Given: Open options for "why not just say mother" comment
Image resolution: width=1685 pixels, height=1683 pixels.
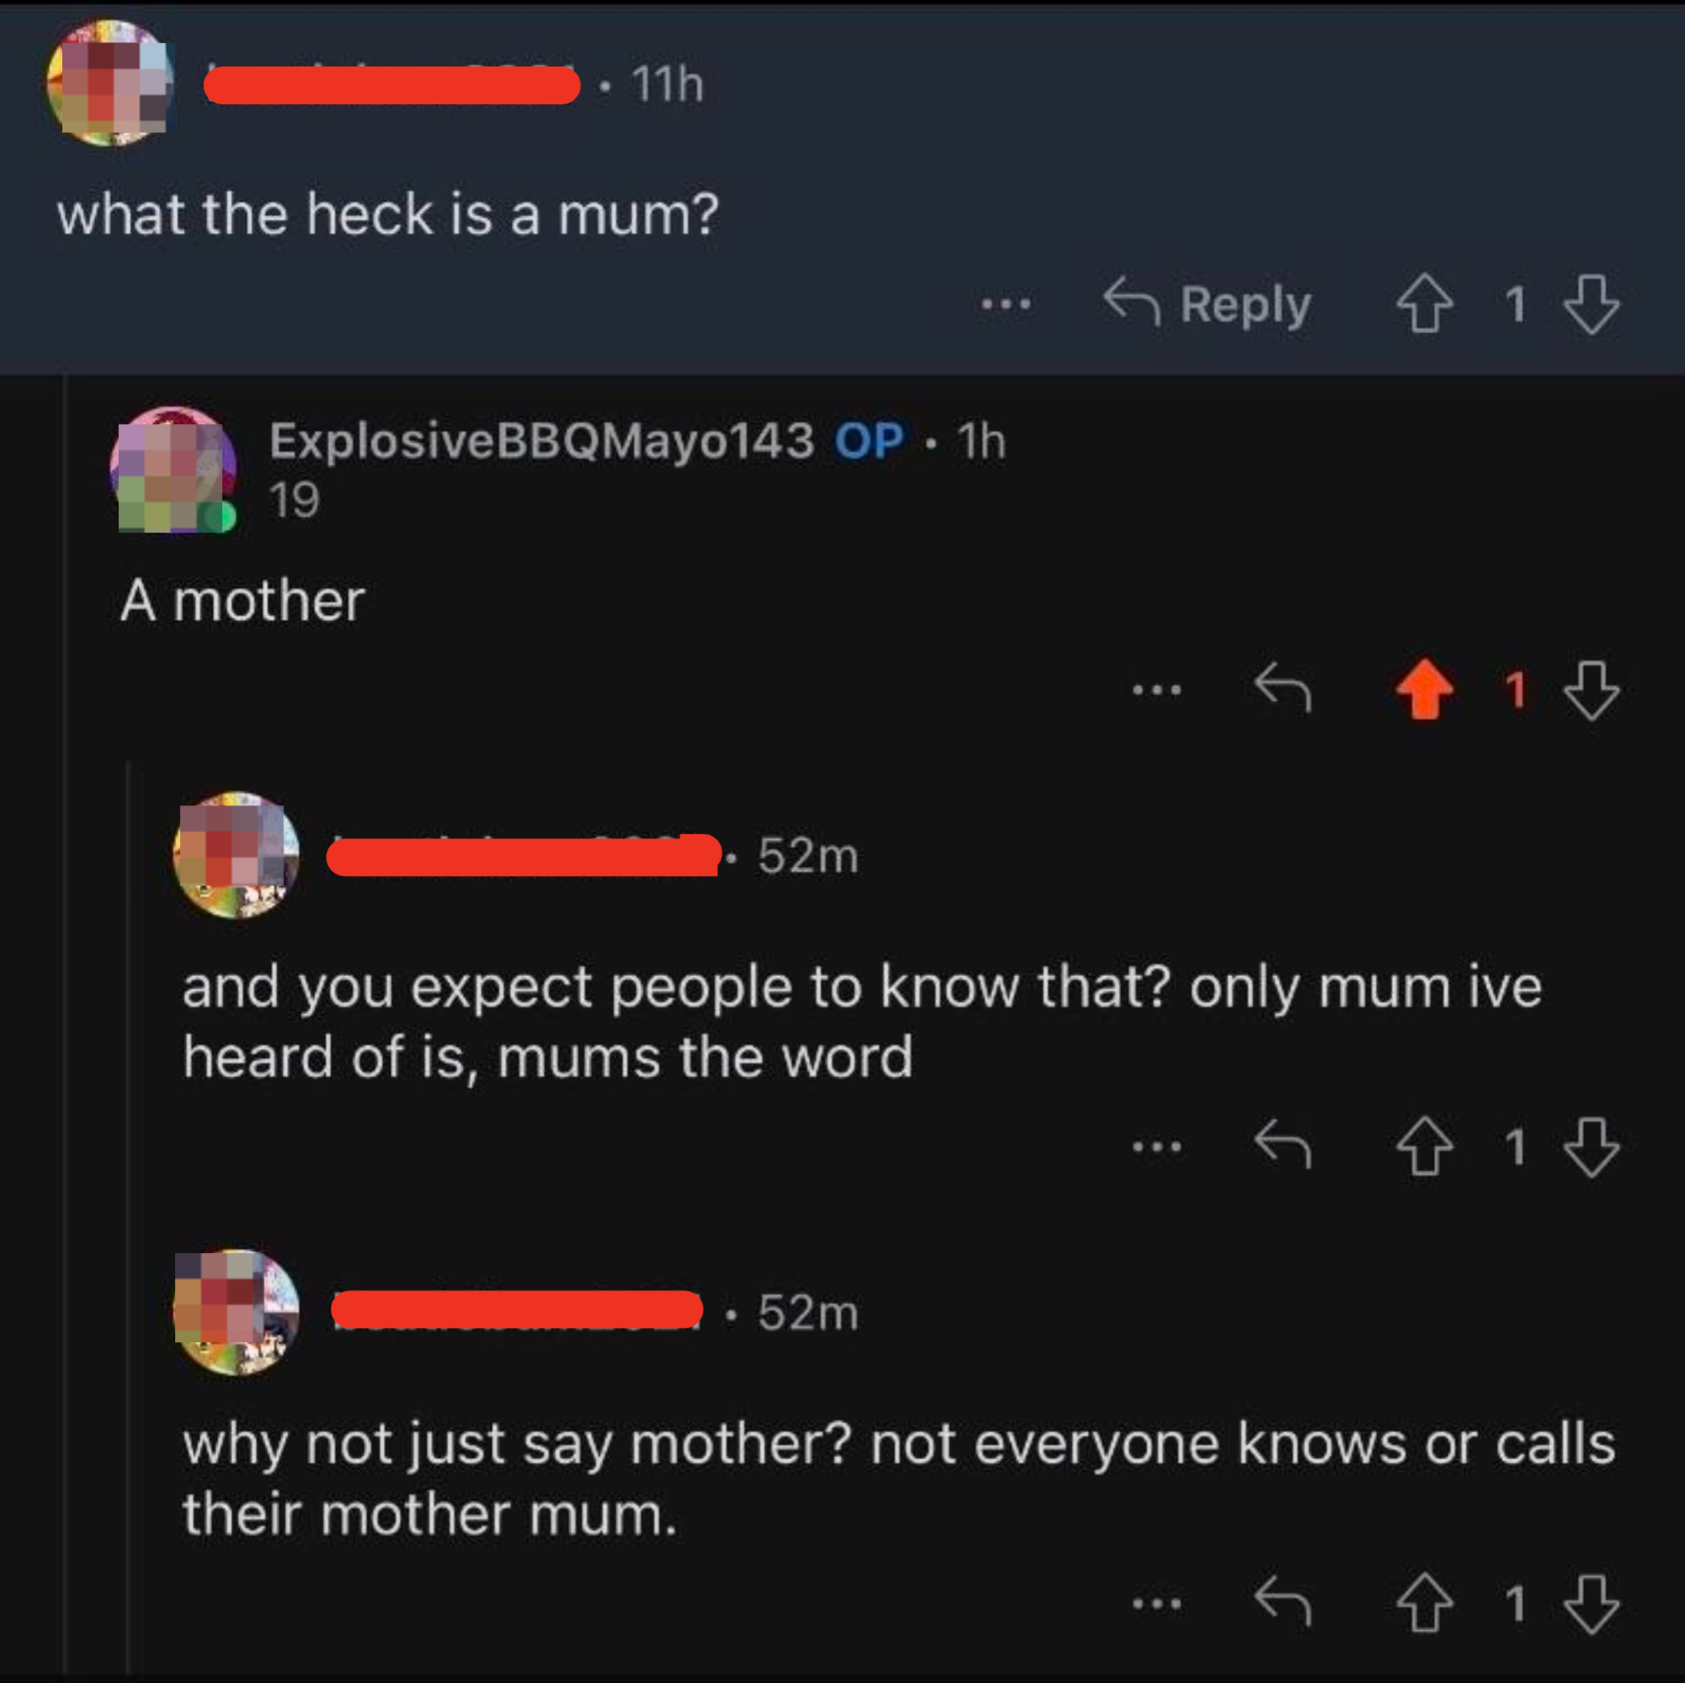Looking at the screenshot, I should pyautogui.click(x=1156, y=1604).
